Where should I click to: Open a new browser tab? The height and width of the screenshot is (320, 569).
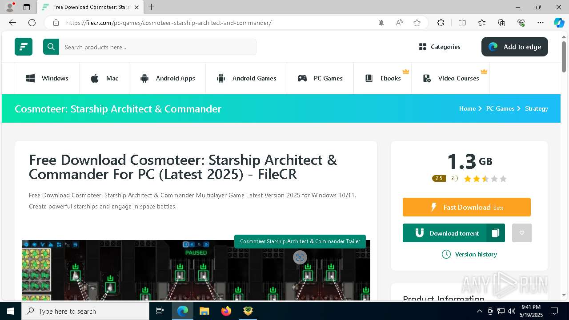click(152, 7)
